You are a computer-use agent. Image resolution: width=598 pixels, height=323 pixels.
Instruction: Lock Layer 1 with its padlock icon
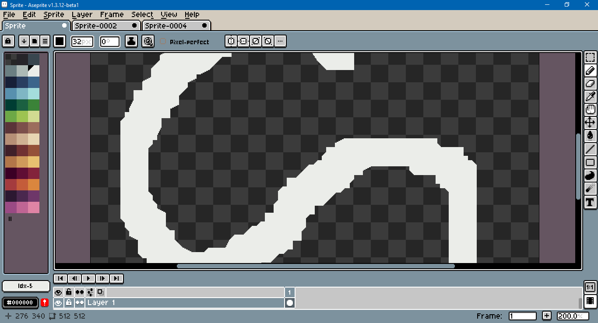pyautogui.click(x=69, y=302)
